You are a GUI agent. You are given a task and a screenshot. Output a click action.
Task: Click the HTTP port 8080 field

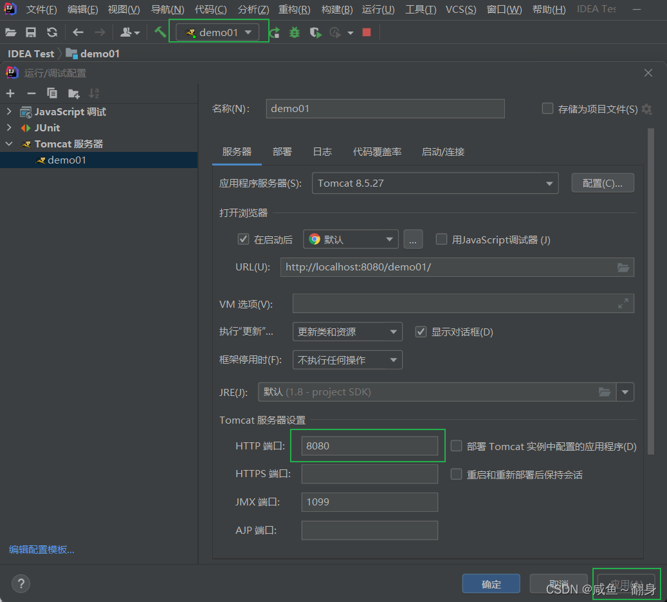click(x=369, y=446)
